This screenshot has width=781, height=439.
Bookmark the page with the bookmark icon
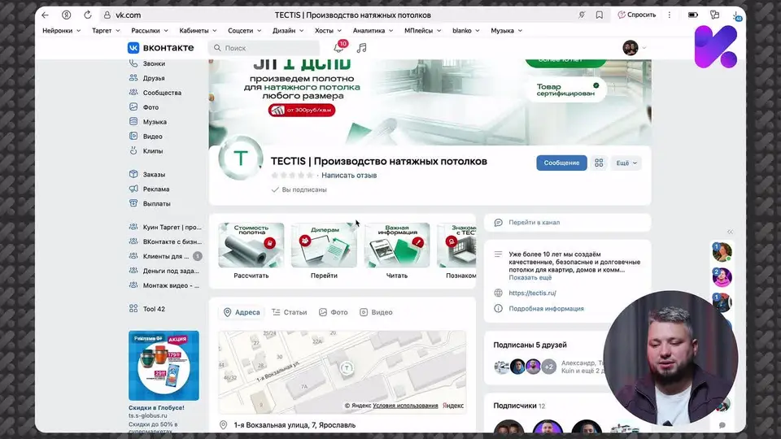tap(600, 15)
